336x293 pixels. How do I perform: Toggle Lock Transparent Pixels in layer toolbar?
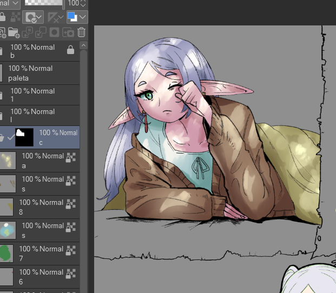point(16,17)
